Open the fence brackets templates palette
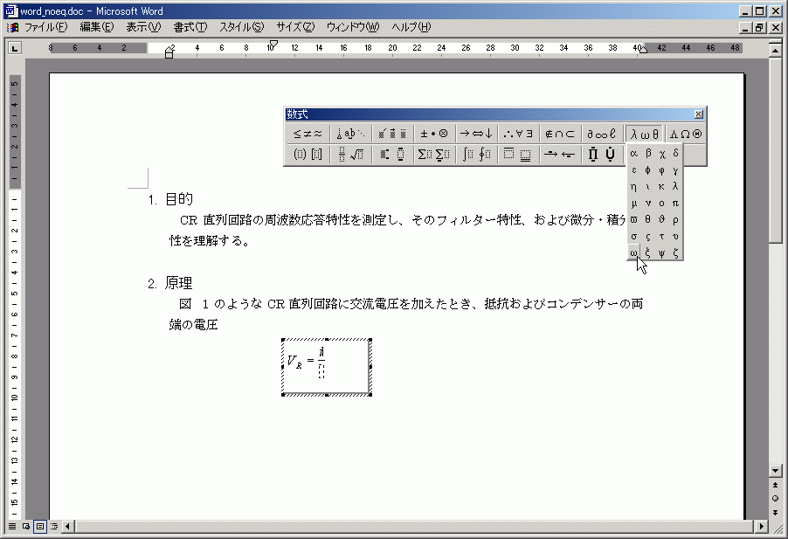788x539 pixels. click(x=307, y=155)
